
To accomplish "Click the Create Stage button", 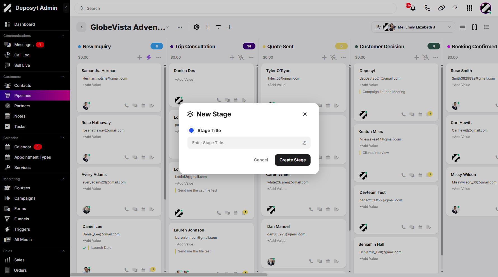I will 293,160.
